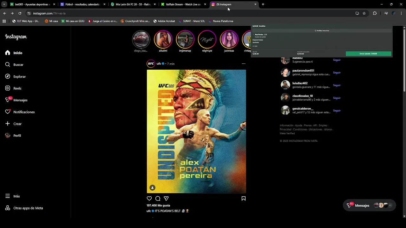Open diego_baz story
The width and height of the screenshot is (406, 228).
point(141,39)
